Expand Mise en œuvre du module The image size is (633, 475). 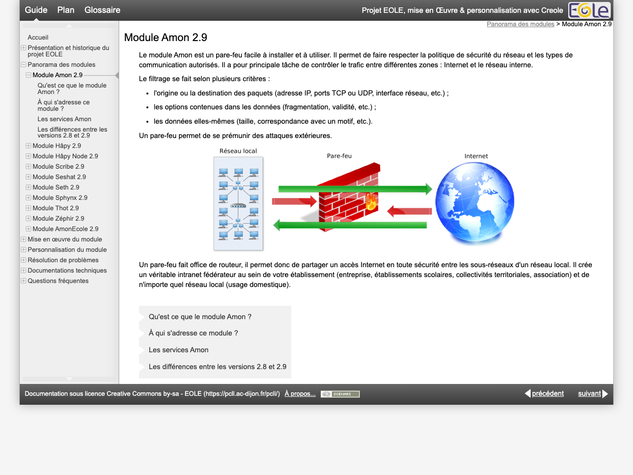[x=23, y=239]
